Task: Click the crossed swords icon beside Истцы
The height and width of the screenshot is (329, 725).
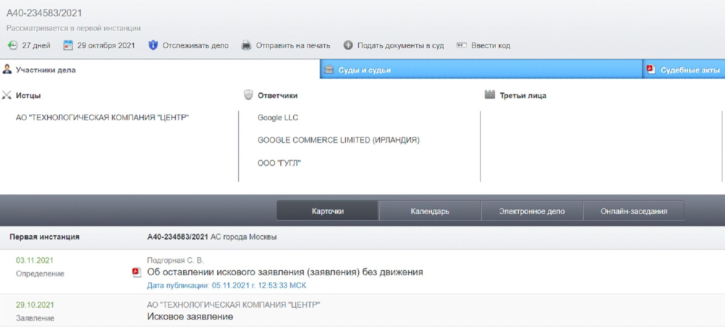Action: tap(7, 95)
